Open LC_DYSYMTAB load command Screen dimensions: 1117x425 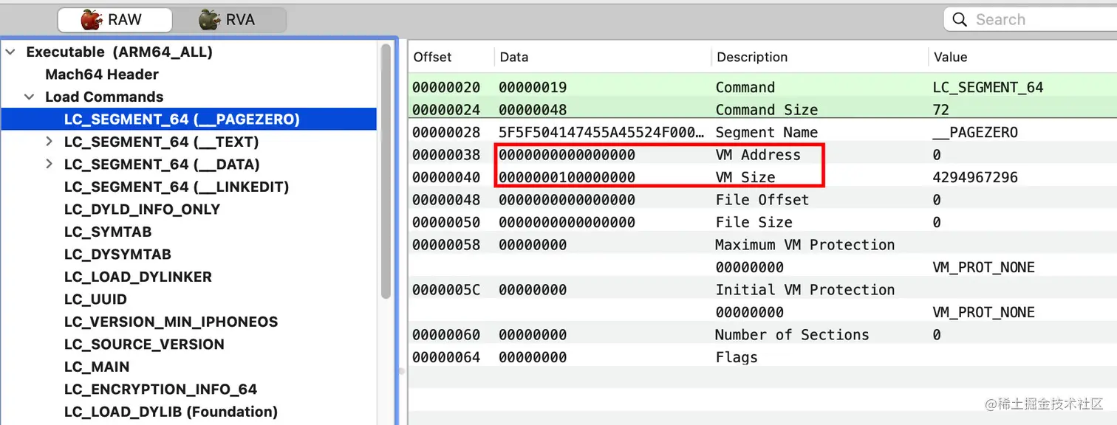(x=117, y=255)
